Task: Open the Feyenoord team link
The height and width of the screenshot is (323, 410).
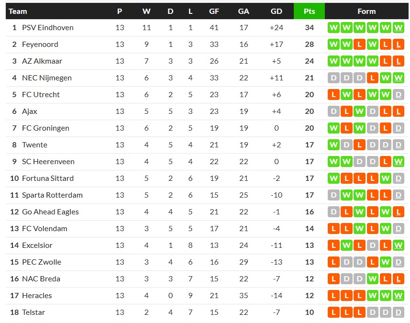Action: [x=40, y=45]
